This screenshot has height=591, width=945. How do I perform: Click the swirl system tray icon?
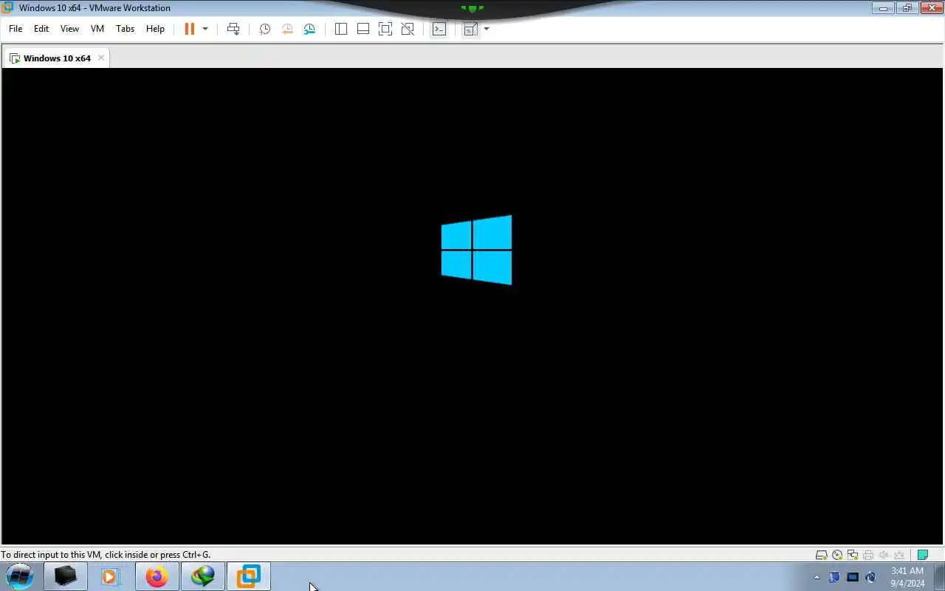click(x=870, y=577)
